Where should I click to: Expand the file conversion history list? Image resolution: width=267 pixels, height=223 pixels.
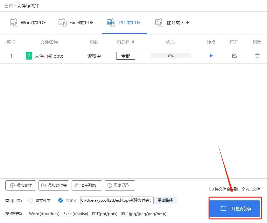coord(120,185)
